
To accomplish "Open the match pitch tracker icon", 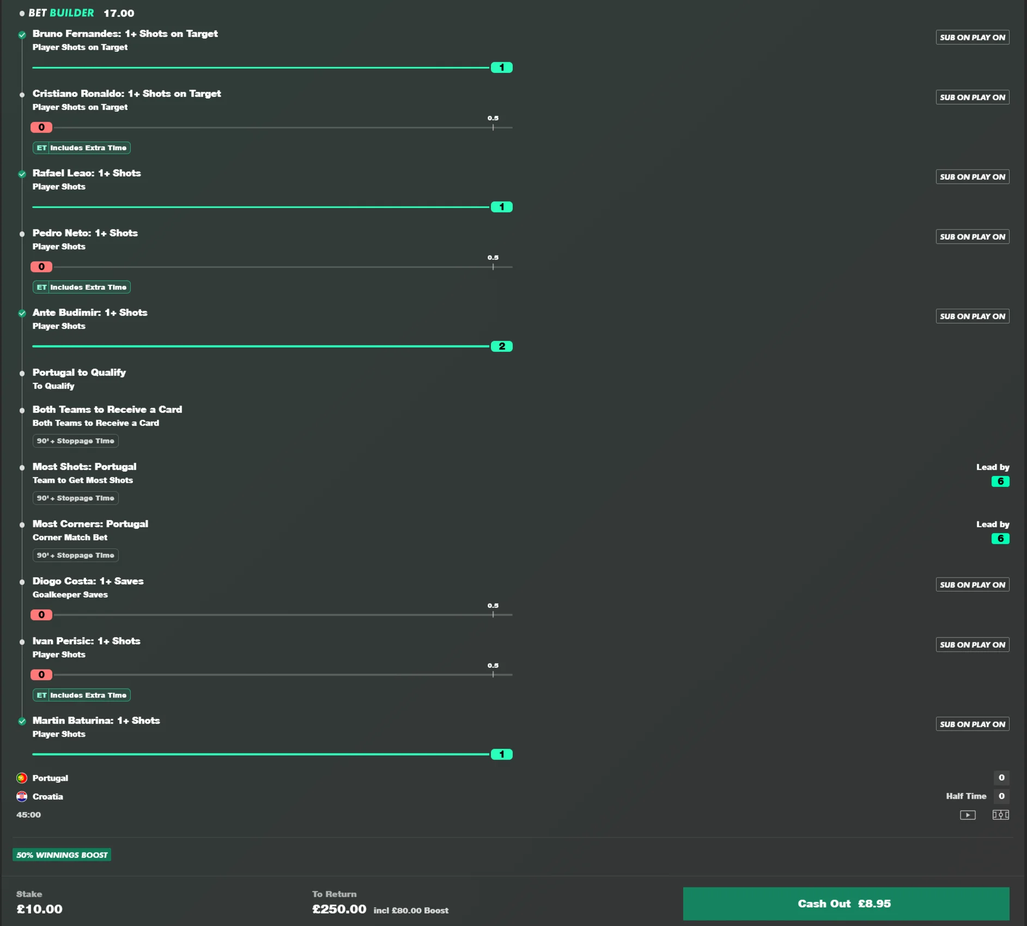I will [1000, 815].
